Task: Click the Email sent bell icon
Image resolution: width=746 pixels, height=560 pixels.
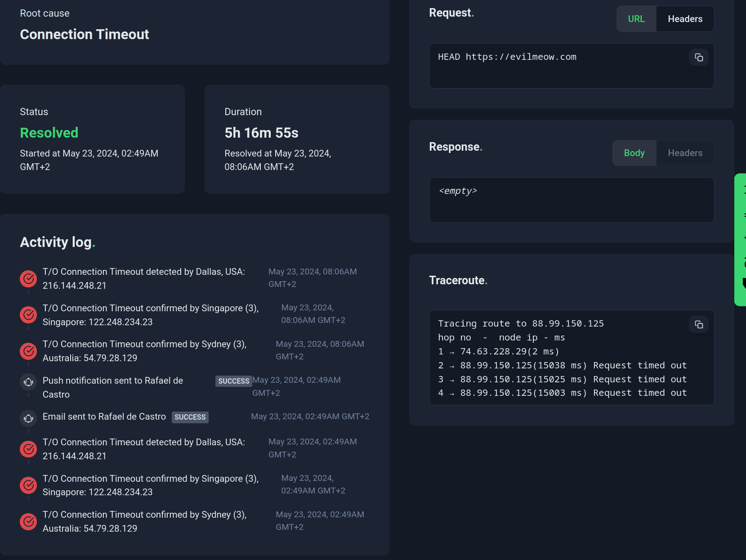Action: point(28,418)
